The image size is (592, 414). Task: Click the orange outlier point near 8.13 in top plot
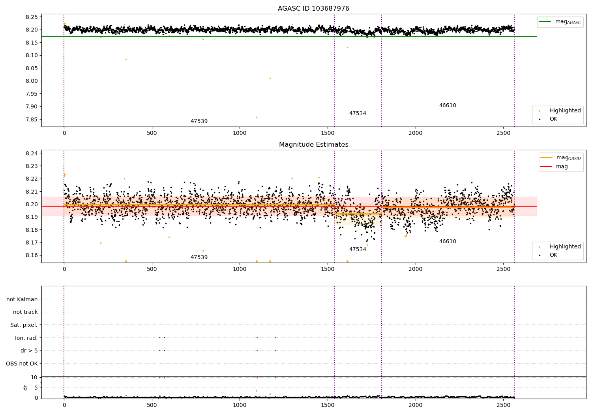pos(347,48)
